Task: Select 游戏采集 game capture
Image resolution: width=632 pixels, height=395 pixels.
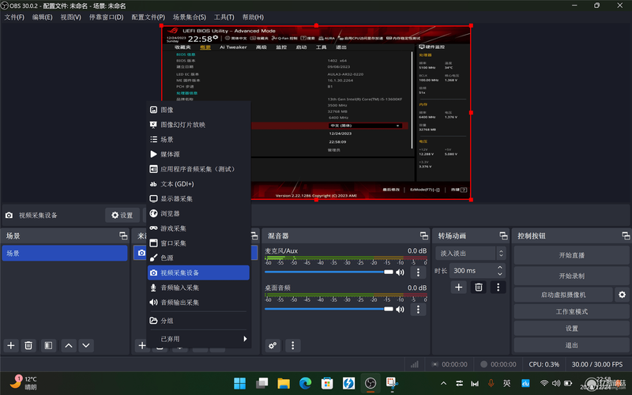Action: pos(198,228)
